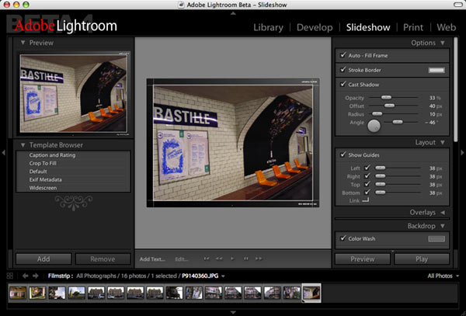This screenshot has height=316, width=466.
Task: Uncheck Show Guides
Action: 343,155
